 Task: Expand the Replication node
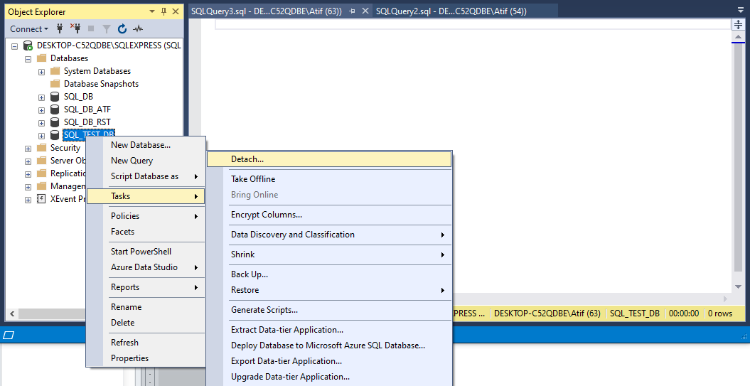pos(28,173)
